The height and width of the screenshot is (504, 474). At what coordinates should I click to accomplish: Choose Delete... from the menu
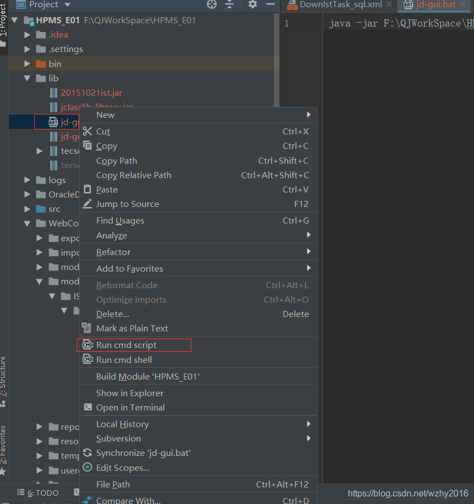pos(198,314)
